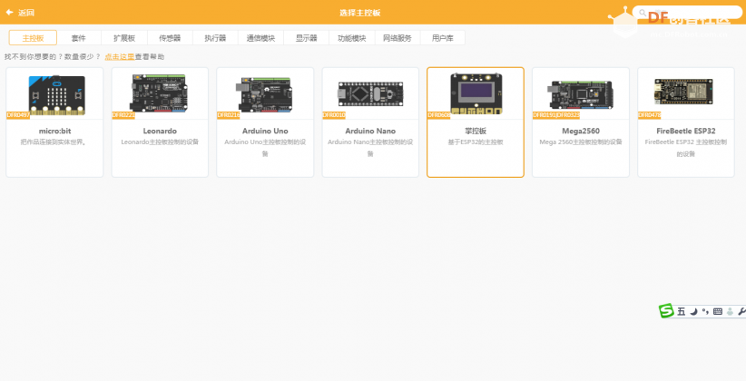
Task: Click the back arrow icon
Action: click(x=9, y=13)
